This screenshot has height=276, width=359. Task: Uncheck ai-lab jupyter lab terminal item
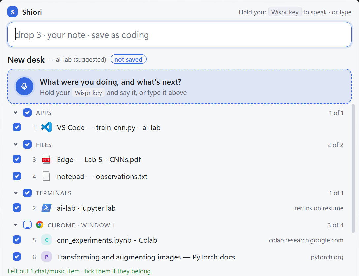[17, 208]
